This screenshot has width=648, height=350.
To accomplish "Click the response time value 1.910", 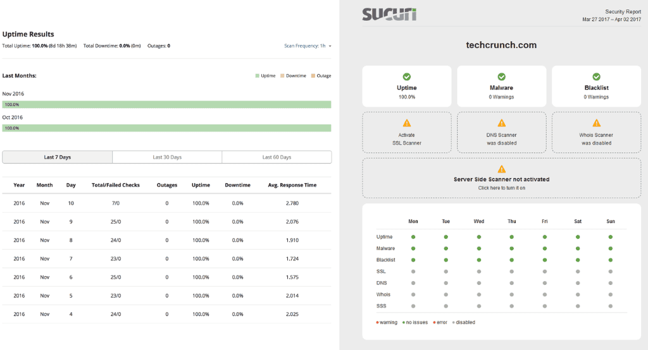I will [292, 240].
